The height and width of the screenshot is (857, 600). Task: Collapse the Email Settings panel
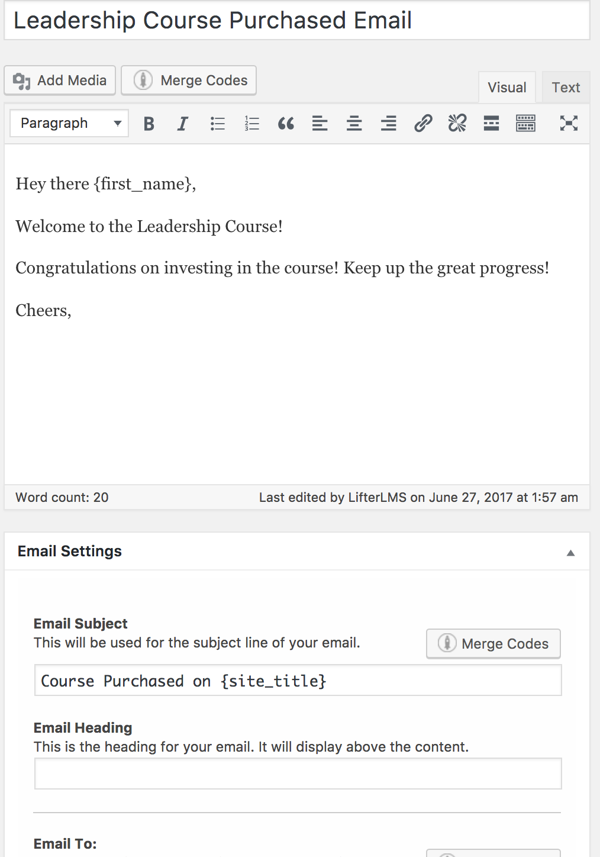click(570, 553)
